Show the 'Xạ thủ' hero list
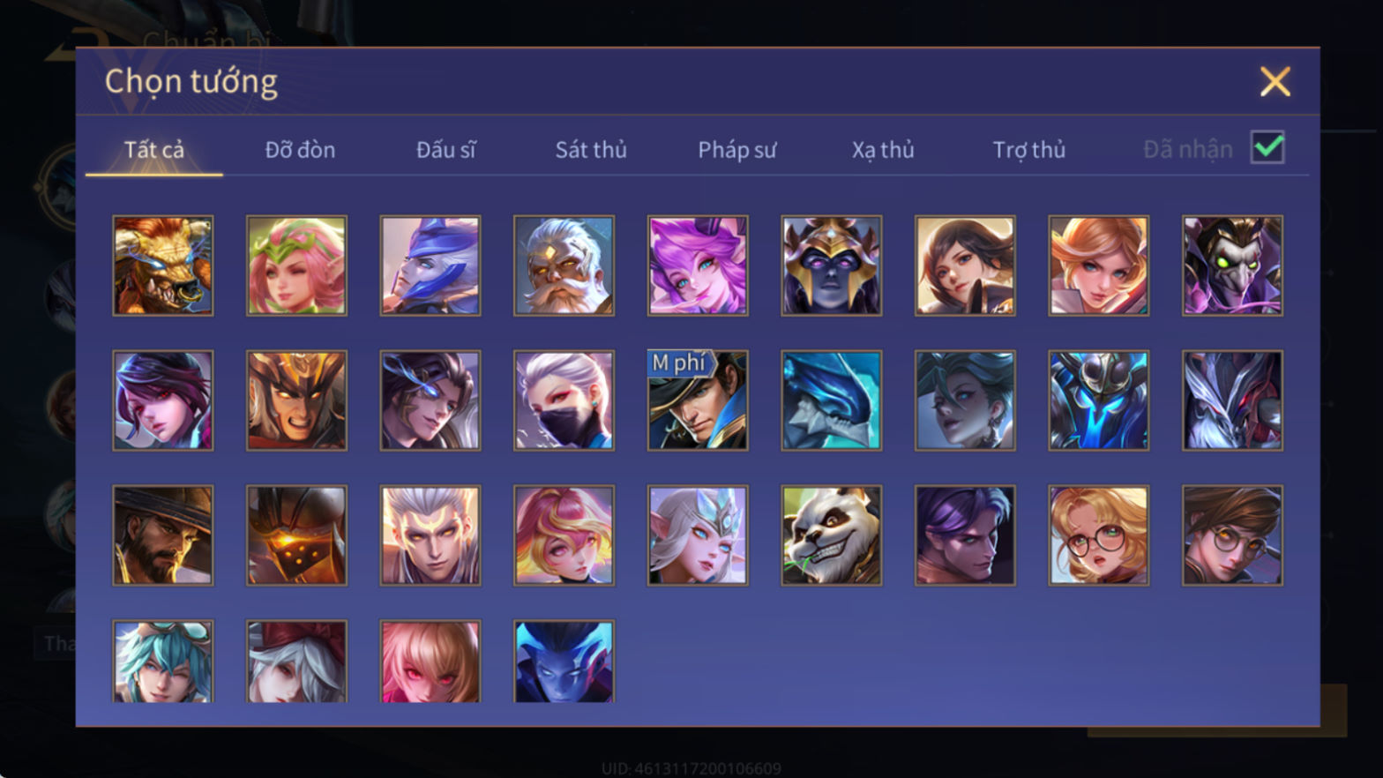Image resolution: width=1383 pixels, height=778 pixels. click(883, 150)
